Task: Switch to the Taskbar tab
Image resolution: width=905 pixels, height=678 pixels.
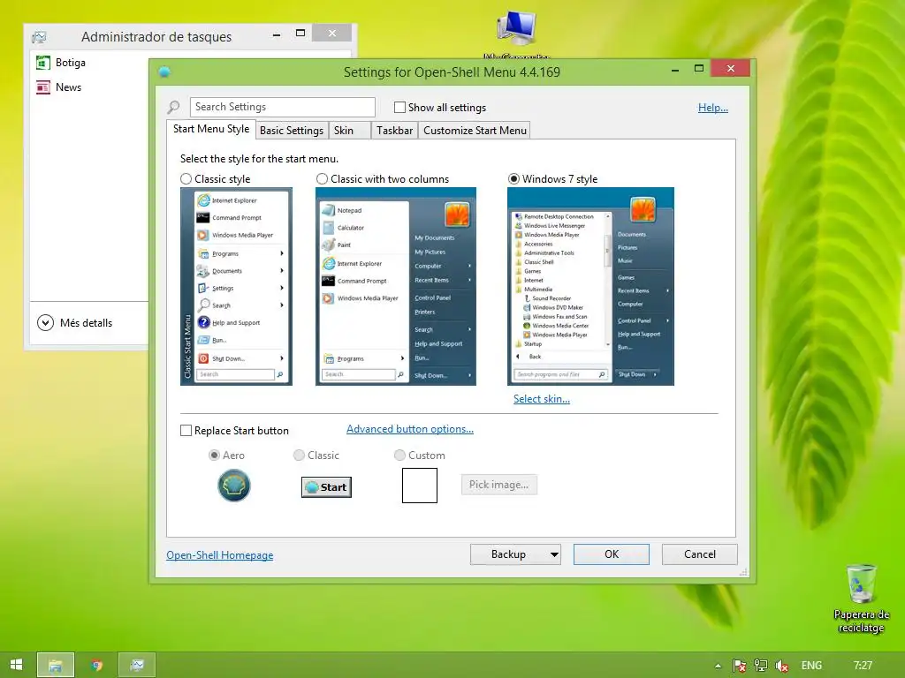Action: coord(395,131)
